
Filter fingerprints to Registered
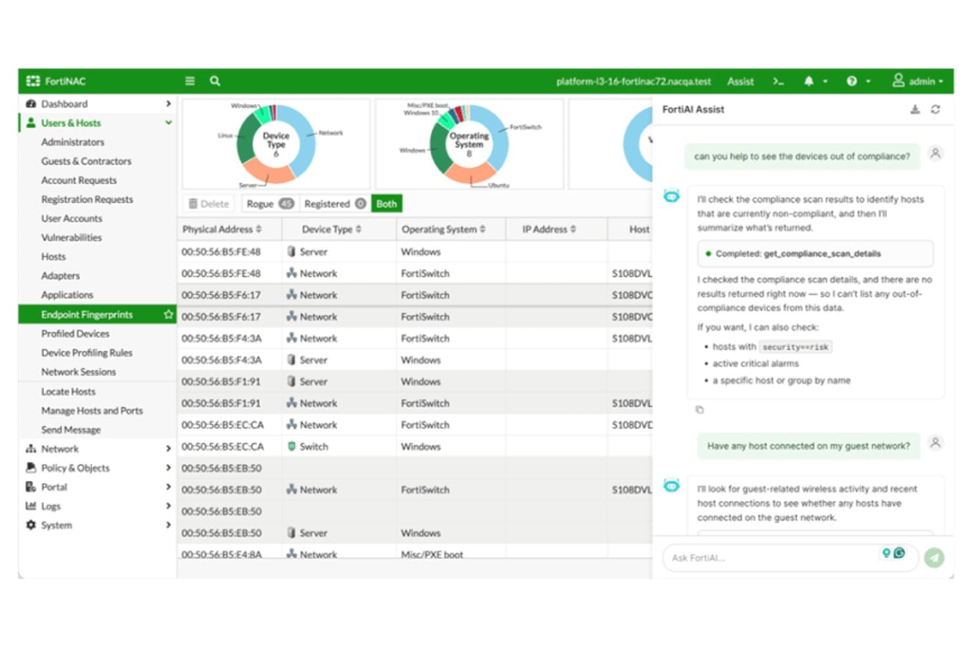coord(335,204)
